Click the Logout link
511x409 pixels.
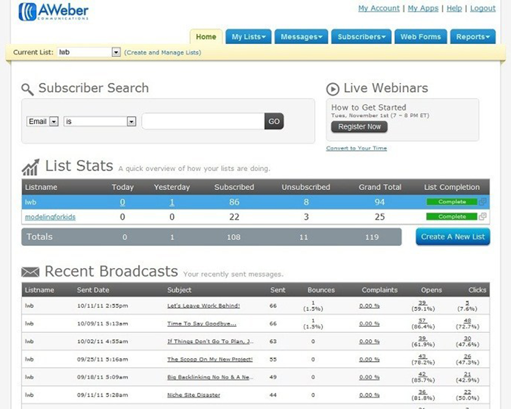pyautogui.click(x=483, y=8)
